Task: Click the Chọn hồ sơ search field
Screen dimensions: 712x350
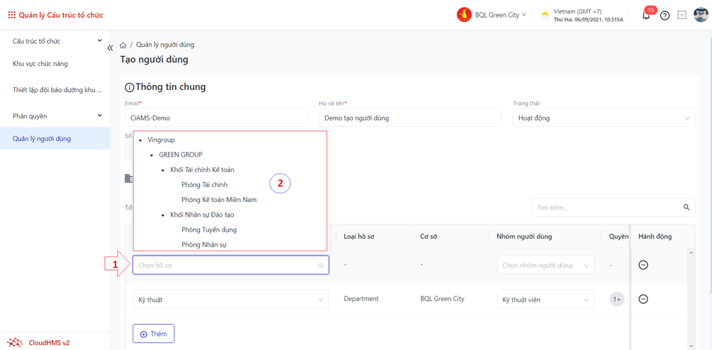Action: (226, 266)
